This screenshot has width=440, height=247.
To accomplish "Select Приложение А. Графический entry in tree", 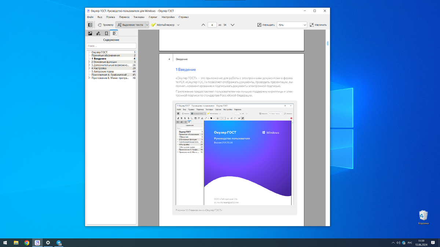I will pyautogui.click(x=110, y=75).
